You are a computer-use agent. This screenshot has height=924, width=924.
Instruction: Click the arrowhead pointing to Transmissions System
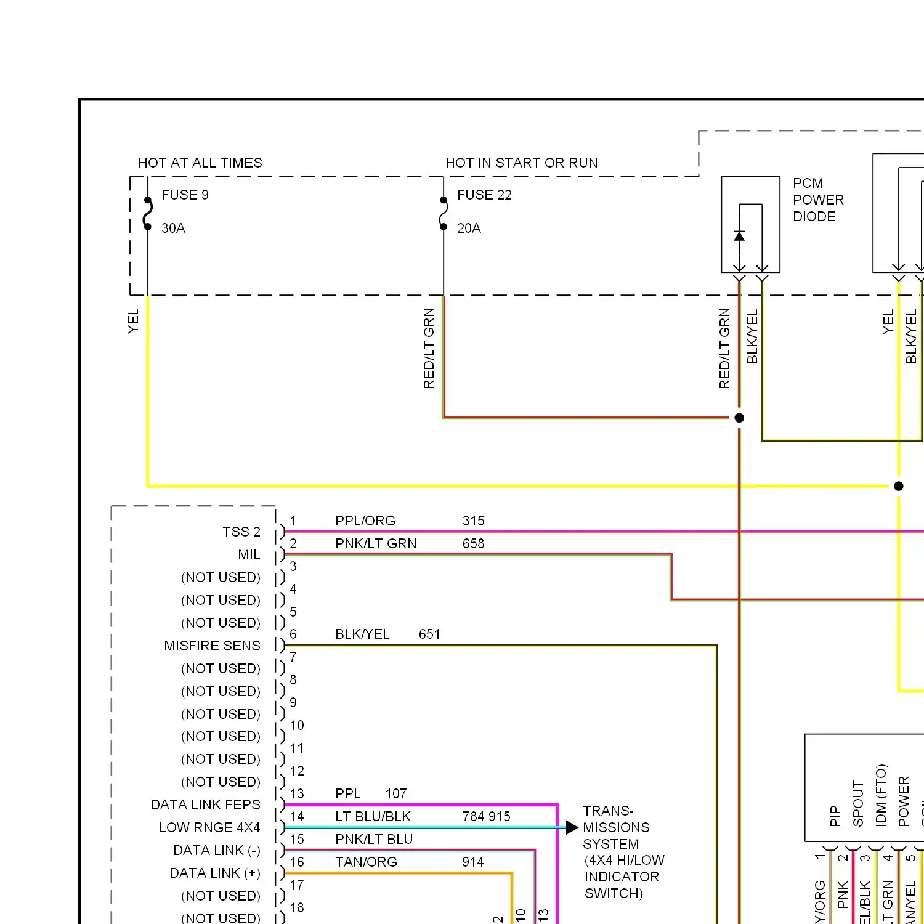pyautogui.click(x=572, y=827)
